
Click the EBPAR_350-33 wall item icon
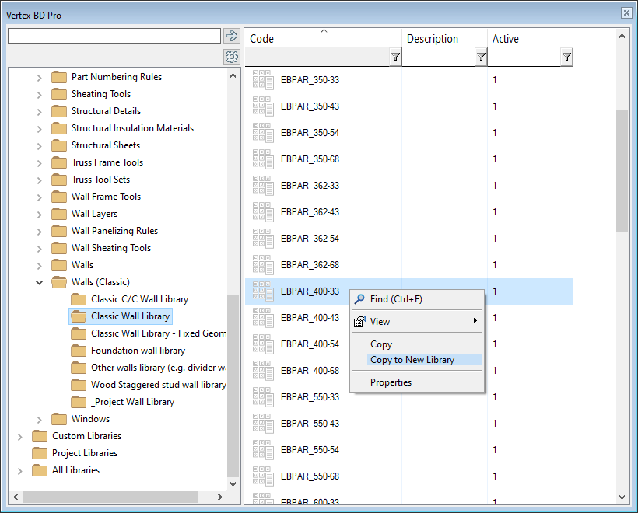click(x=263, y=80)
